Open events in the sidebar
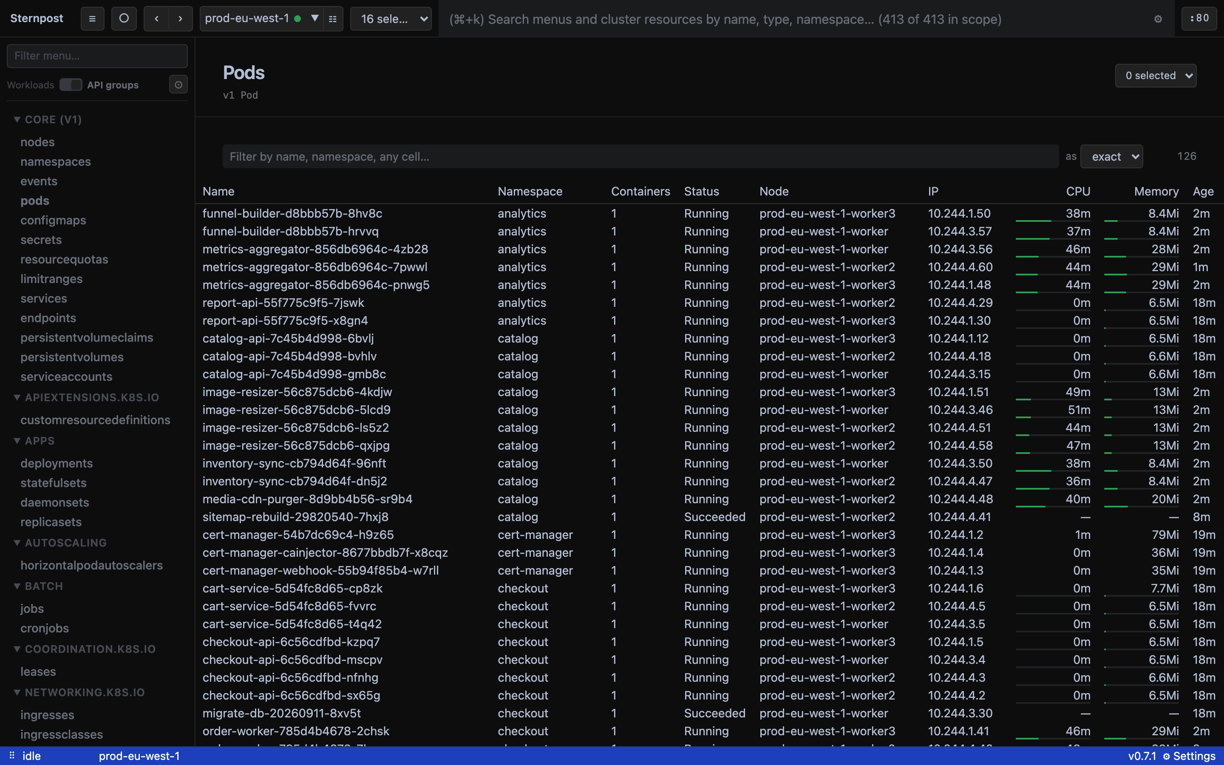 (39, 181)
